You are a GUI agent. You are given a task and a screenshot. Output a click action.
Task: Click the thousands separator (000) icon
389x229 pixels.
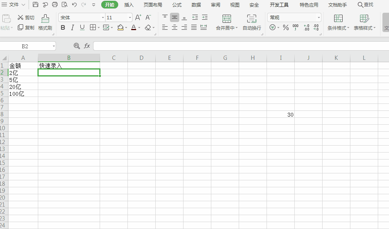(296, 27)
